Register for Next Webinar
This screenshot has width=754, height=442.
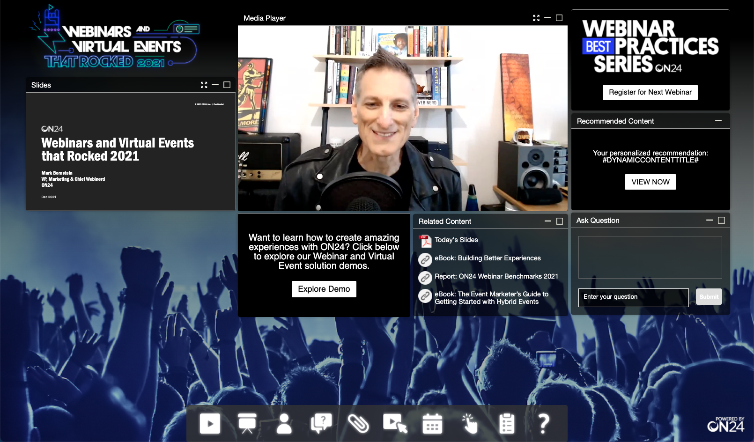[x=650, y=92]
